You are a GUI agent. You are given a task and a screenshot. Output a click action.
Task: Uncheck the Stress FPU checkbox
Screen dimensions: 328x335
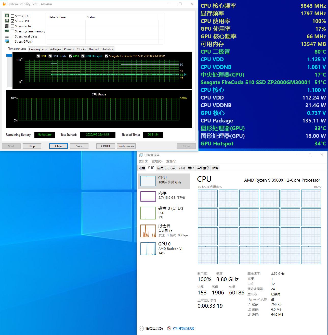tap(12, 21)
